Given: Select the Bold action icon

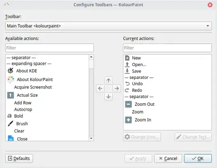Looking at the screenshot, I should [9, 116].
